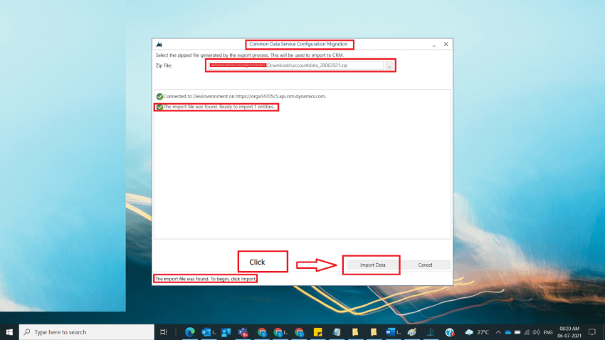This screenshot has height=340, width=605.
Task: Switch input language via ENG indicator
Action: coord(548,332)
